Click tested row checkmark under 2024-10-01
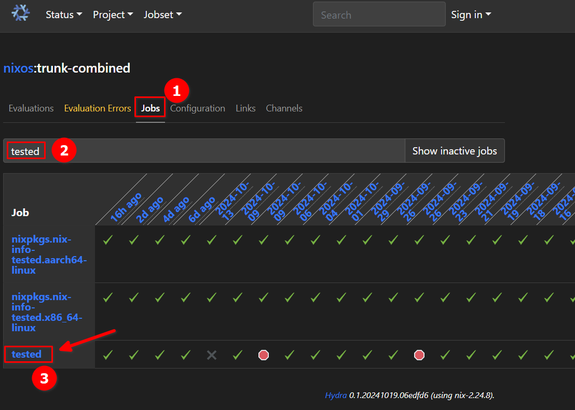Viewport: 575px width, 410px height. click(x=342, y=355)
